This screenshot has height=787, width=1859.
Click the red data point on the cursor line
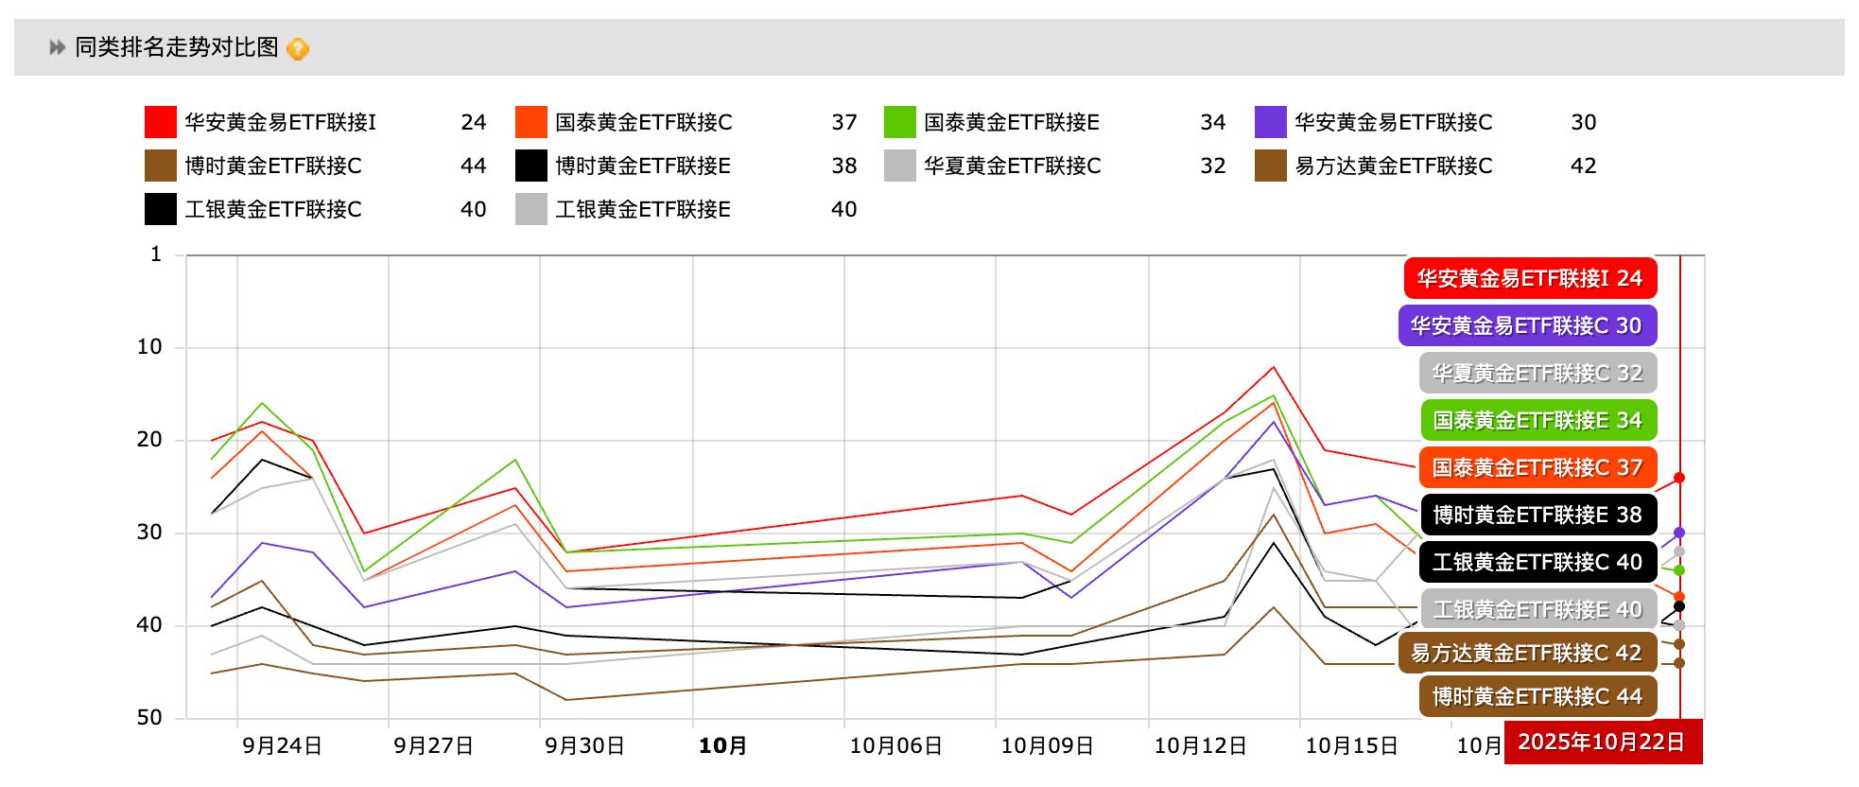(1679, 478)
